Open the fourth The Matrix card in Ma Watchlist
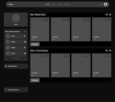The width and height of the screenshot is (115, 102). (102, 29)
